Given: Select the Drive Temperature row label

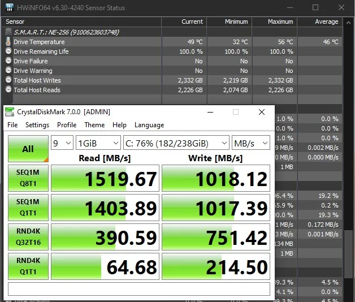Looking at the screenshot, I should pos(39,42).
